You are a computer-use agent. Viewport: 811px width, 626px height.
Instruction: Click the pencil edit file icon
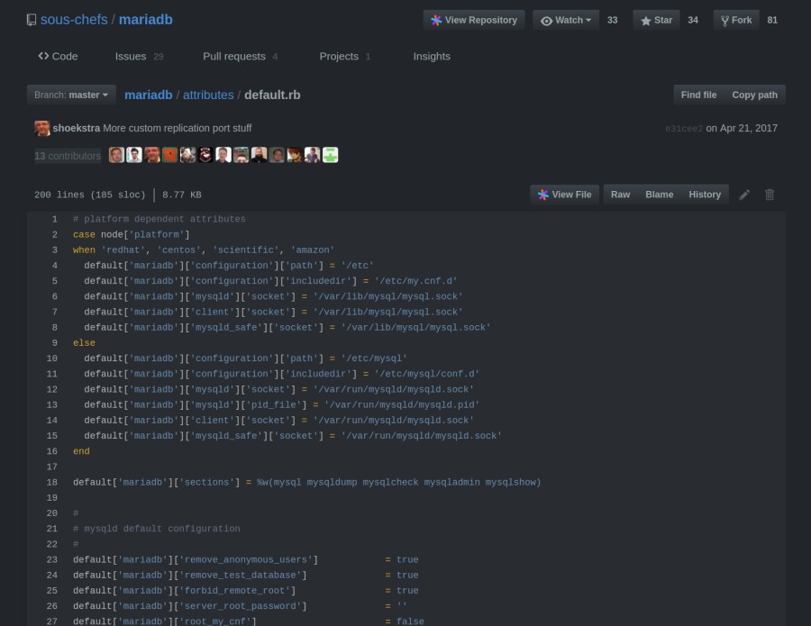pyautogui.click(x=744, y=195)
